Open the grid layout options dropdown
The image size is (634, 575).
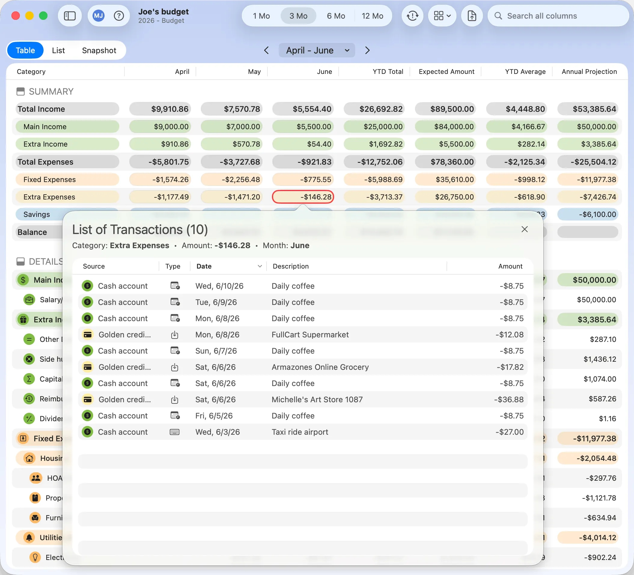[x=442, y=16]
